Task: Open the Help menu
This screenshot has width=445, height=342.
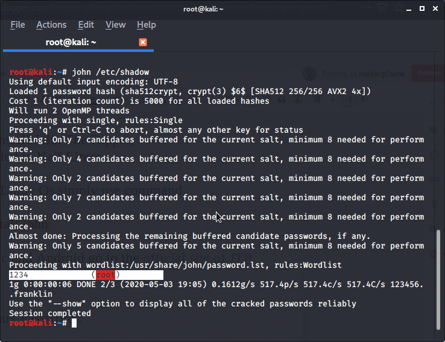Action: click(x=147, y=25)
